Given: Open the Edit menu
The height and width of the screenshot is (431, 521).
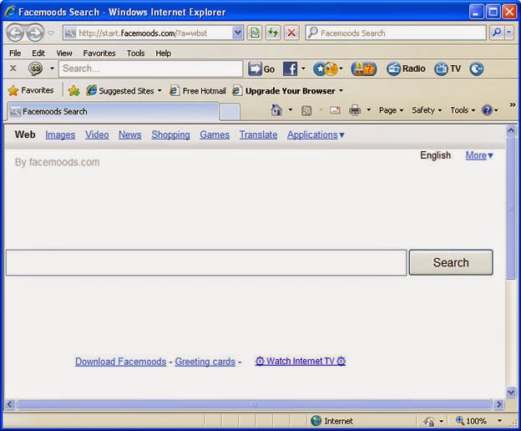Looking at the screenshot, I should 38,53.
